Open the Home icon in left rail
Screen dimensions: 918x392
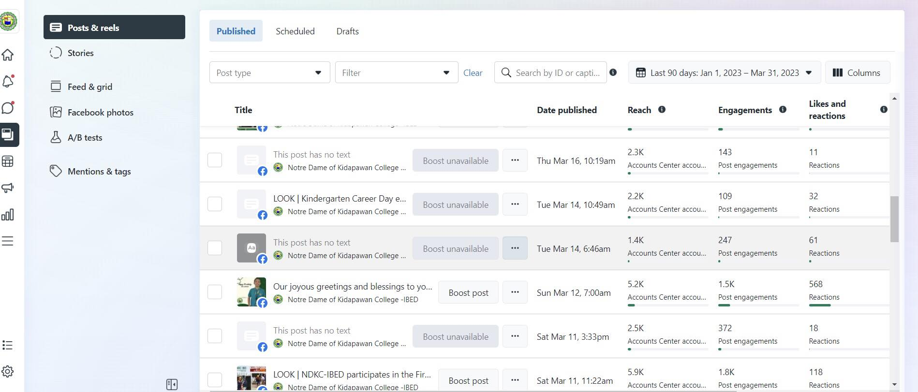(x=8, y=55)
